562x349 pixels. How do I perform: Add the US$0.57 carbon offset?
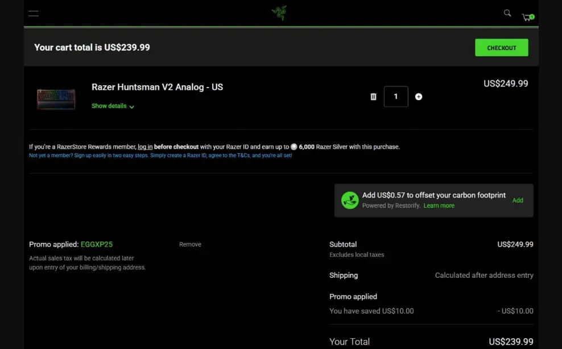click(x=517, y=200)
